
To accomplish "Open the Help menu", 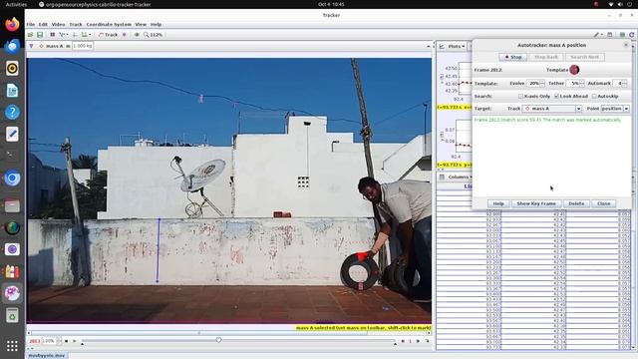I will 156,24.
